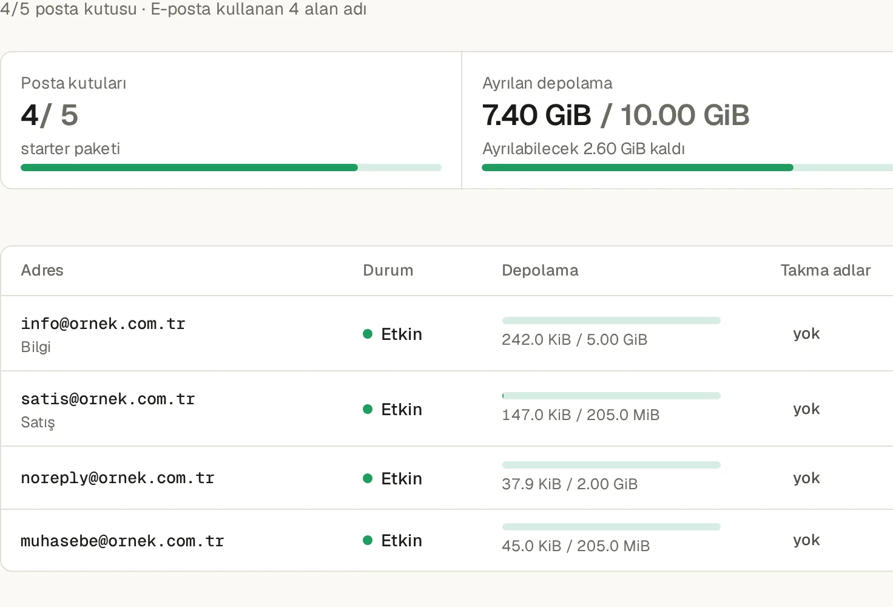
Task: Open the info@ornek.com.tr mailbox address
Action: pyautogui.click(x=103, y=324)
